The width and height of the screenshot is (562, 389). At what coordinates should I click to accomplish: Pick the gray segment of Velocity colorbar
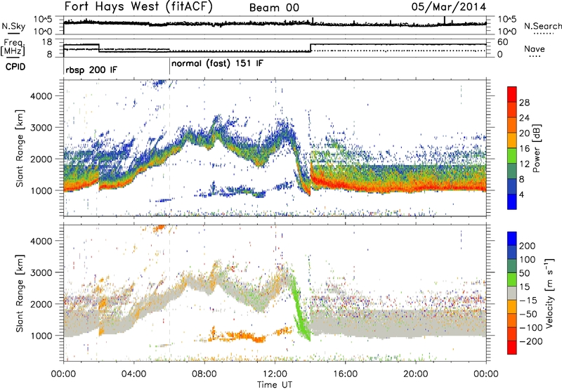(512, 293)
